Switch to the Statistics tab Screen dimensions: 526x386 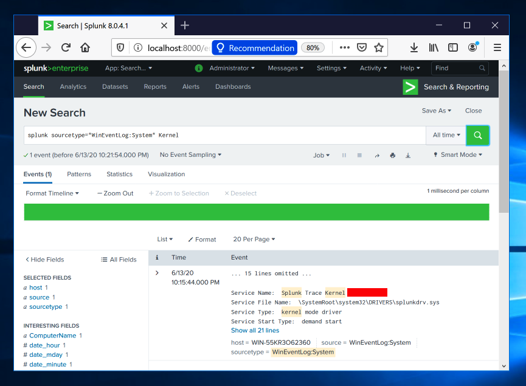119,174
